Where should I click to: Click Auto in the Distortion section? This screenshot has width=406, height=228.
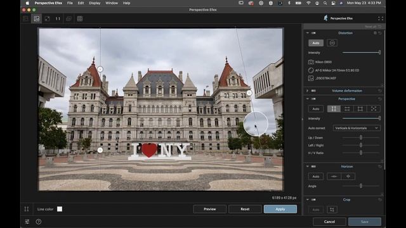point(316,43)
